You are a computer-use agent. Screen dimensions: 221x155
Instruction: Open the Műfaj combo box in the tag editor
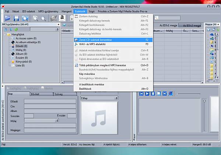(x=57, y=120)
